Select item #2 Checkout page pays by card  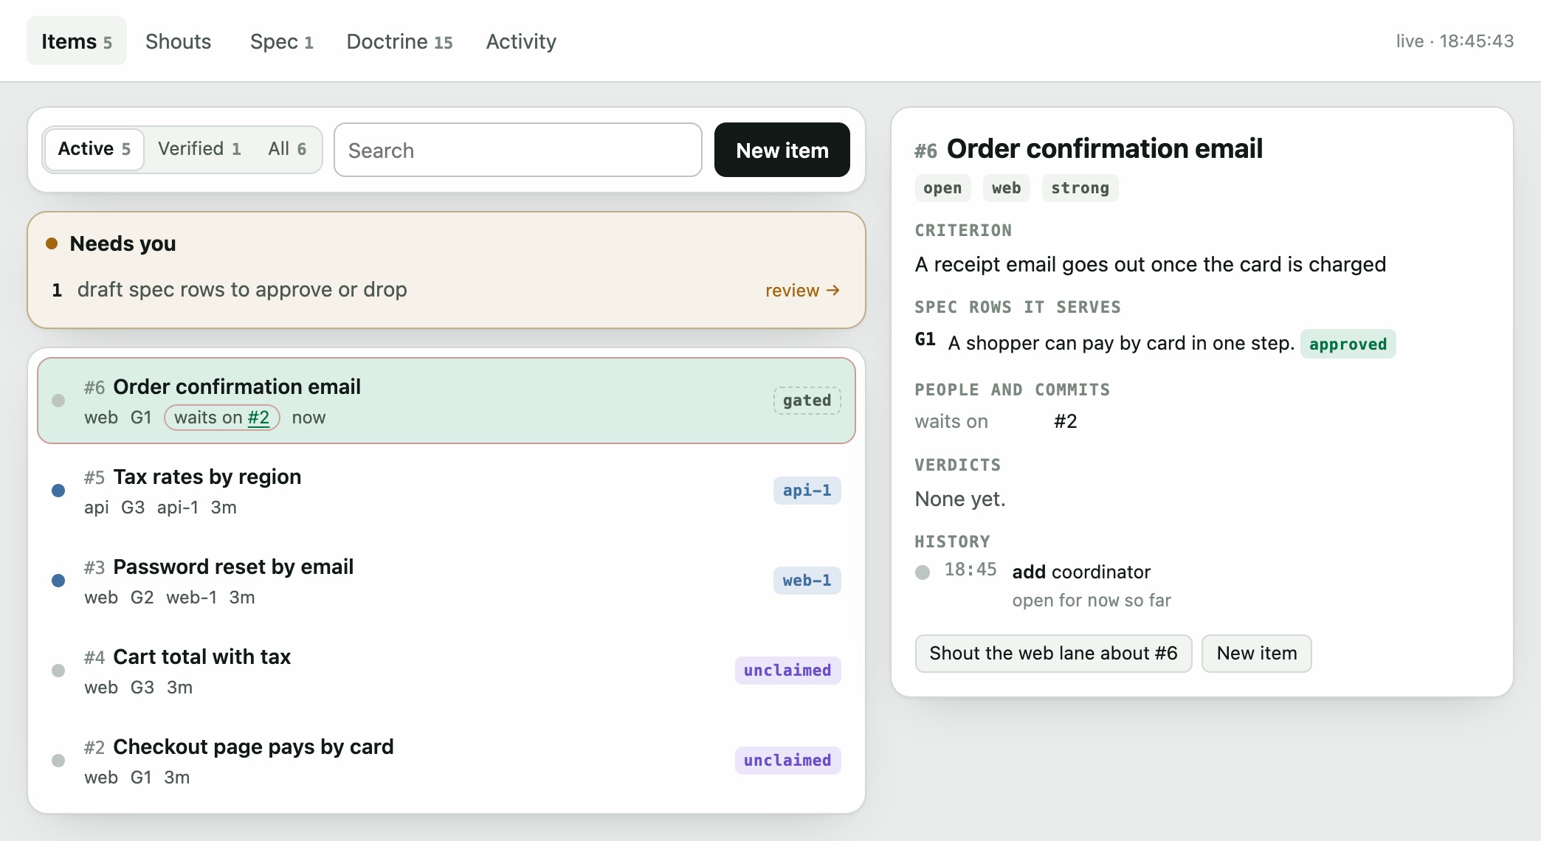tap(446, 761)
